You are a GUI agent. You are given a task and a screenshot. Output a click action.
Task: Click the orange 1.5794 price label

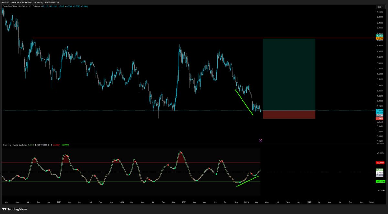pos(380,38)
